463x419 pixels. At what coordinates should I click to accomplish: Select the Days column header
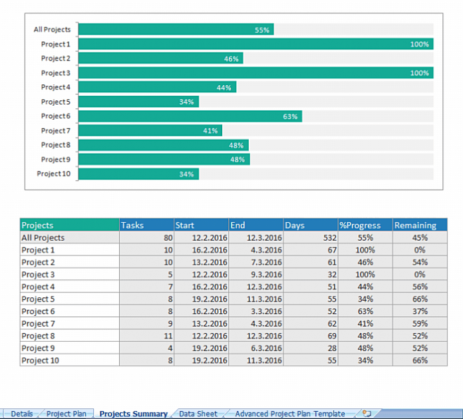(x=310, y=225)
